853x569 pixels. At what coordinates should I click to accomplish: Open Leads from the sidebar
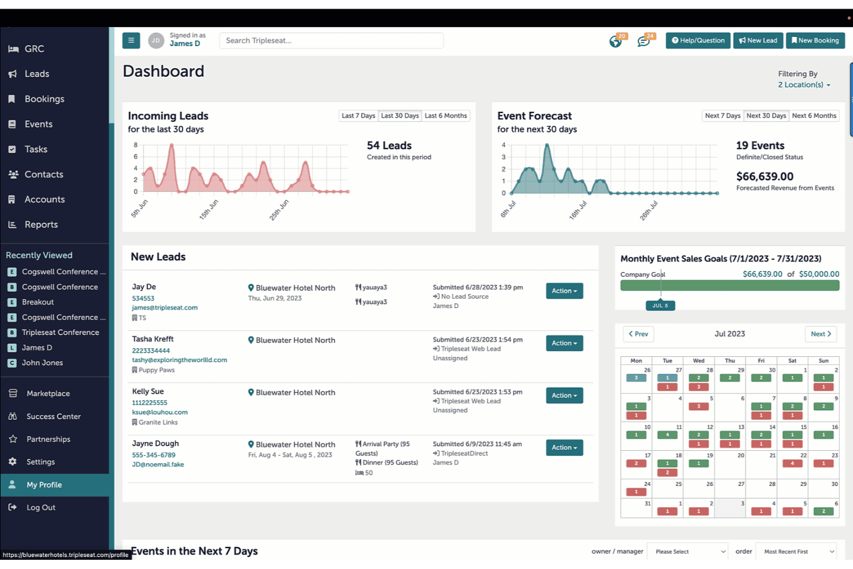pos(36,74)
